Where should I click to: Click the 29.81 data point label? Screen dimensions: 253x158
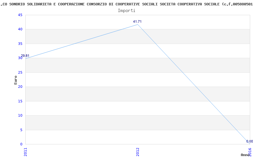(25, 56)
